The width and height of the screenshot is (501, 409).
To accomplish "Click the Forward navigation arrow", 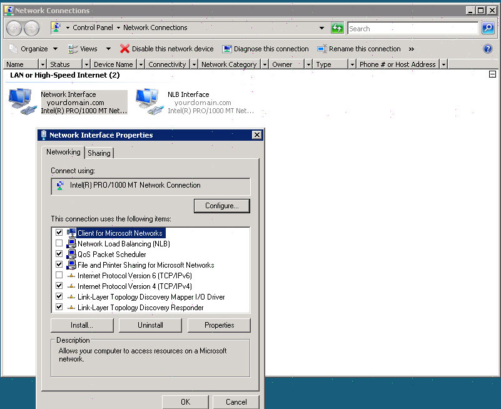I will [x=32, y=28].
